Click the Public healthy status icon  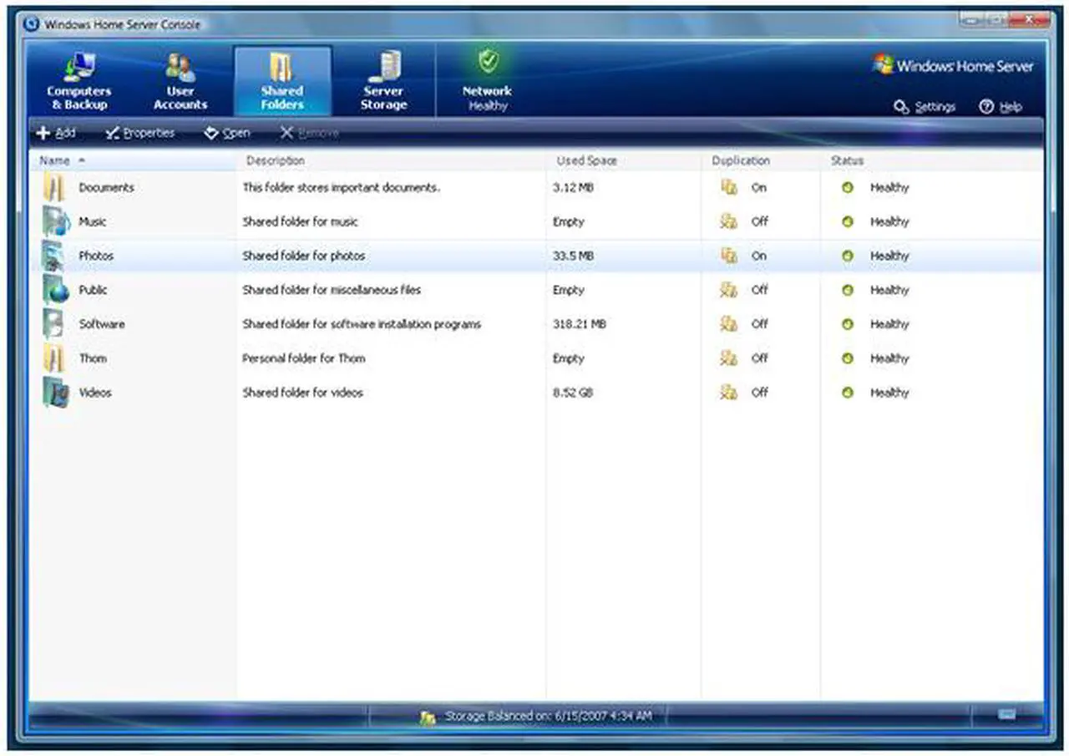(848, 291)
